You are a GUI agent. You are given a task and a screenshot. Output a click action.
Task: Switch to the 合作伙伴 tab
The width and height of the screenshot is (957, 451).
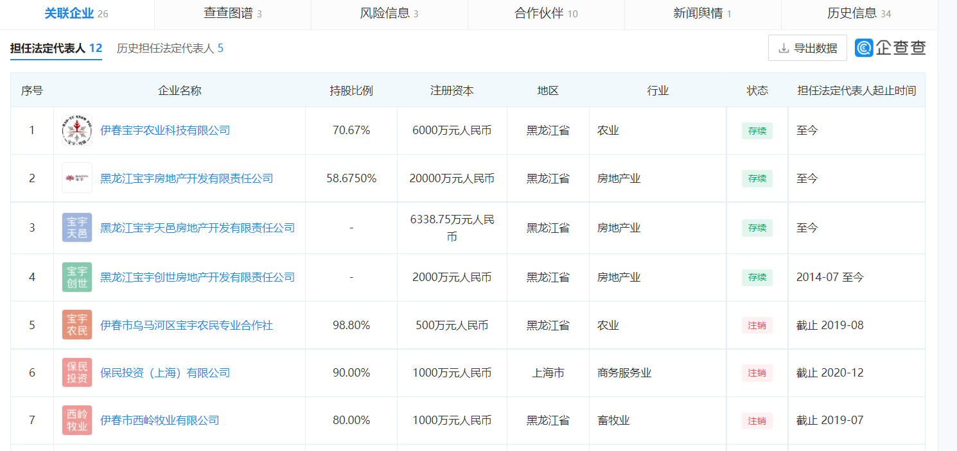click(x=546, y=13)
